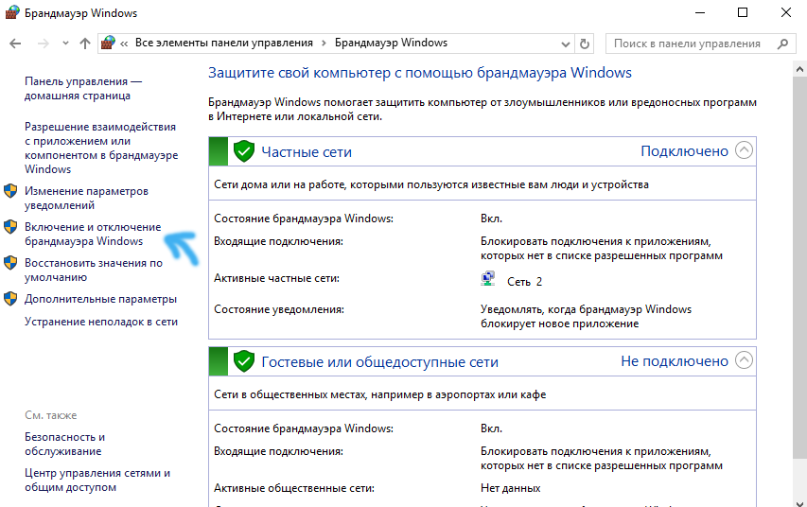
Task: Click shield icon beside 'Восстановить значения'
Action: point(10,263)
